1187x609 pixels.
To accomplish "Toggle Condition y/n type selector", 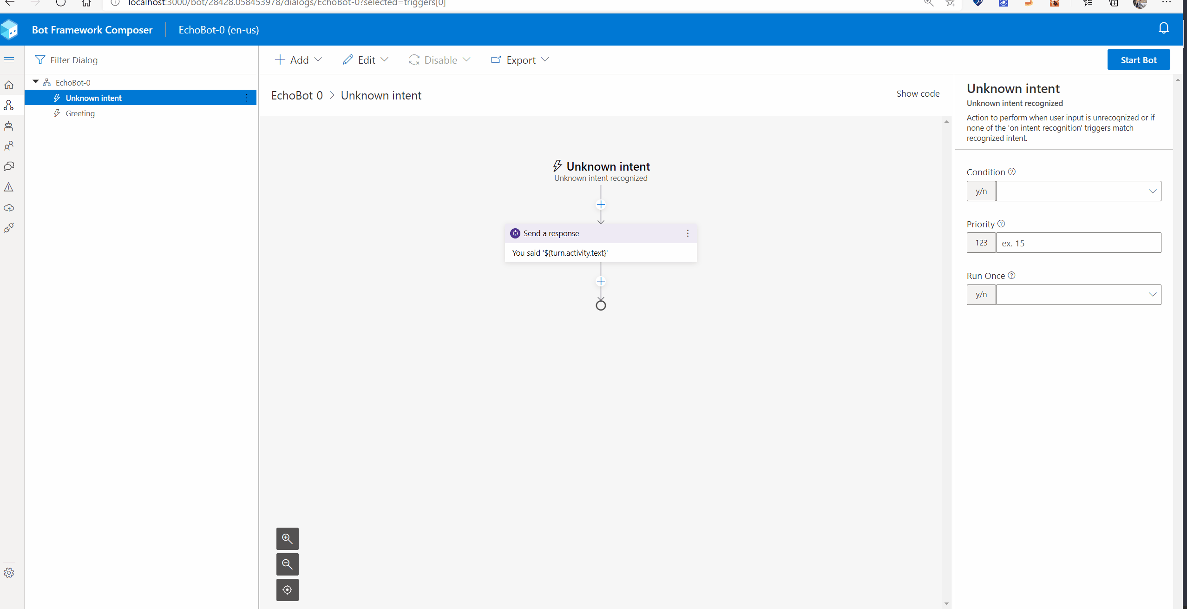I will pos(981,191).
